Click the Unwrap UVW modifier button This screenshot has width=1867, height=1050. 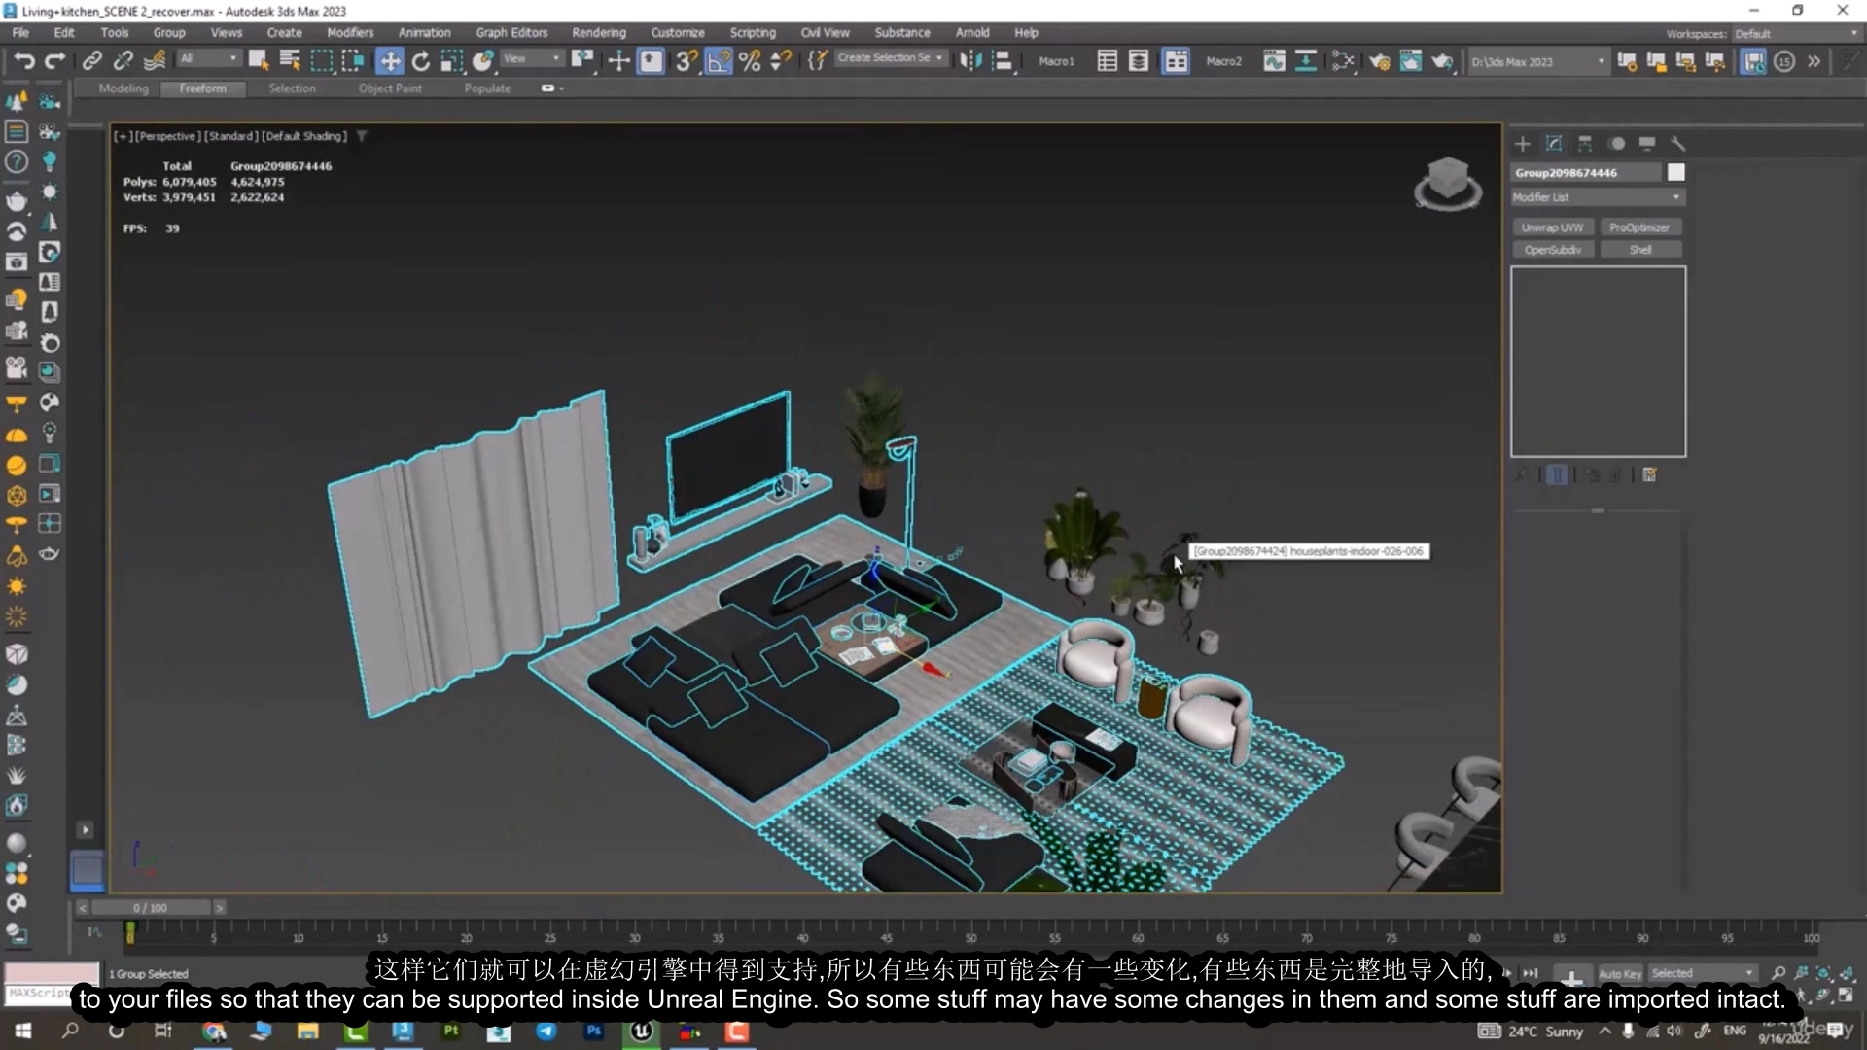coord(1552,227)
